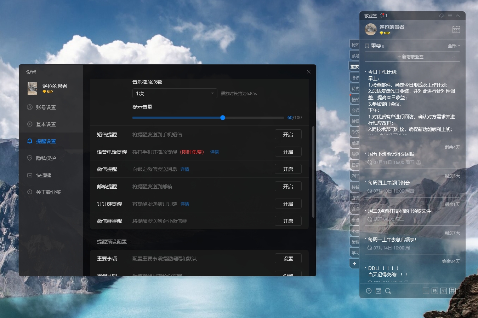Click the user avatar in 敬业签 panel
The width and height of the screenshot is (478, 318).
(x=371, y=29)
